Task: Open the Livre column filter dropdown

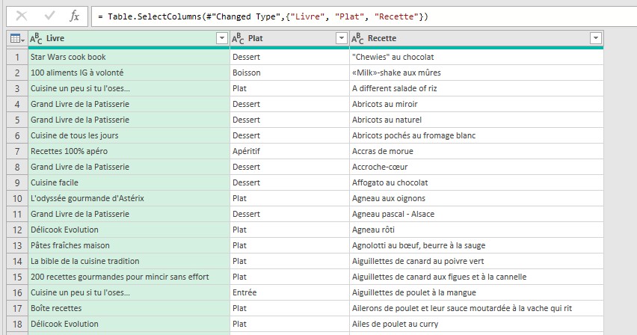Action: click(x=221, y=38)
